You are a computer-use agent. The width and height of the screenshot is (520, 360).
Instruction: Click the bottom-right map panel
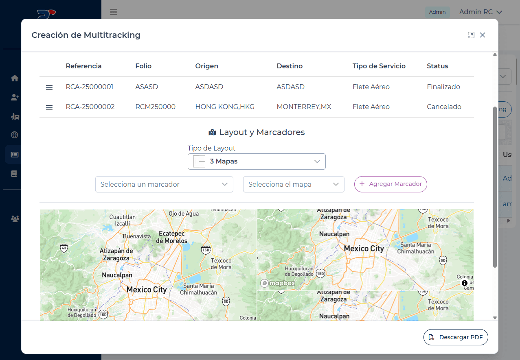tap(365, 306)
